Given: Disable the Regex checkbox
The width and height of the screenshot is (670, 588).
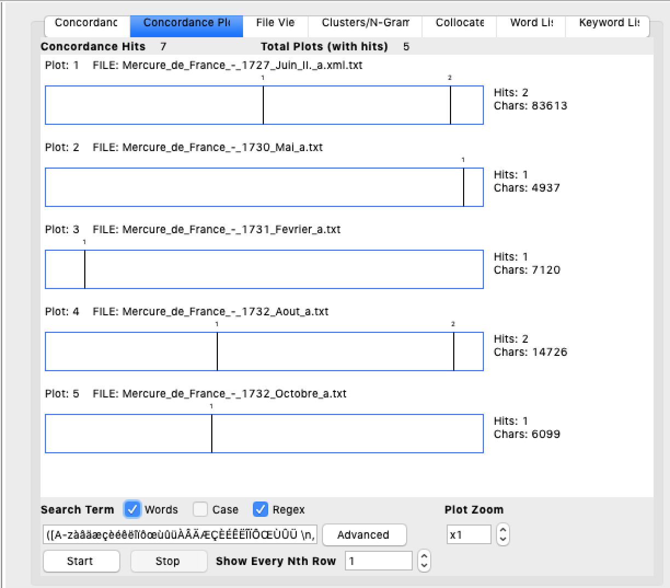Looking at the screenshot, I should pos(261,509).
